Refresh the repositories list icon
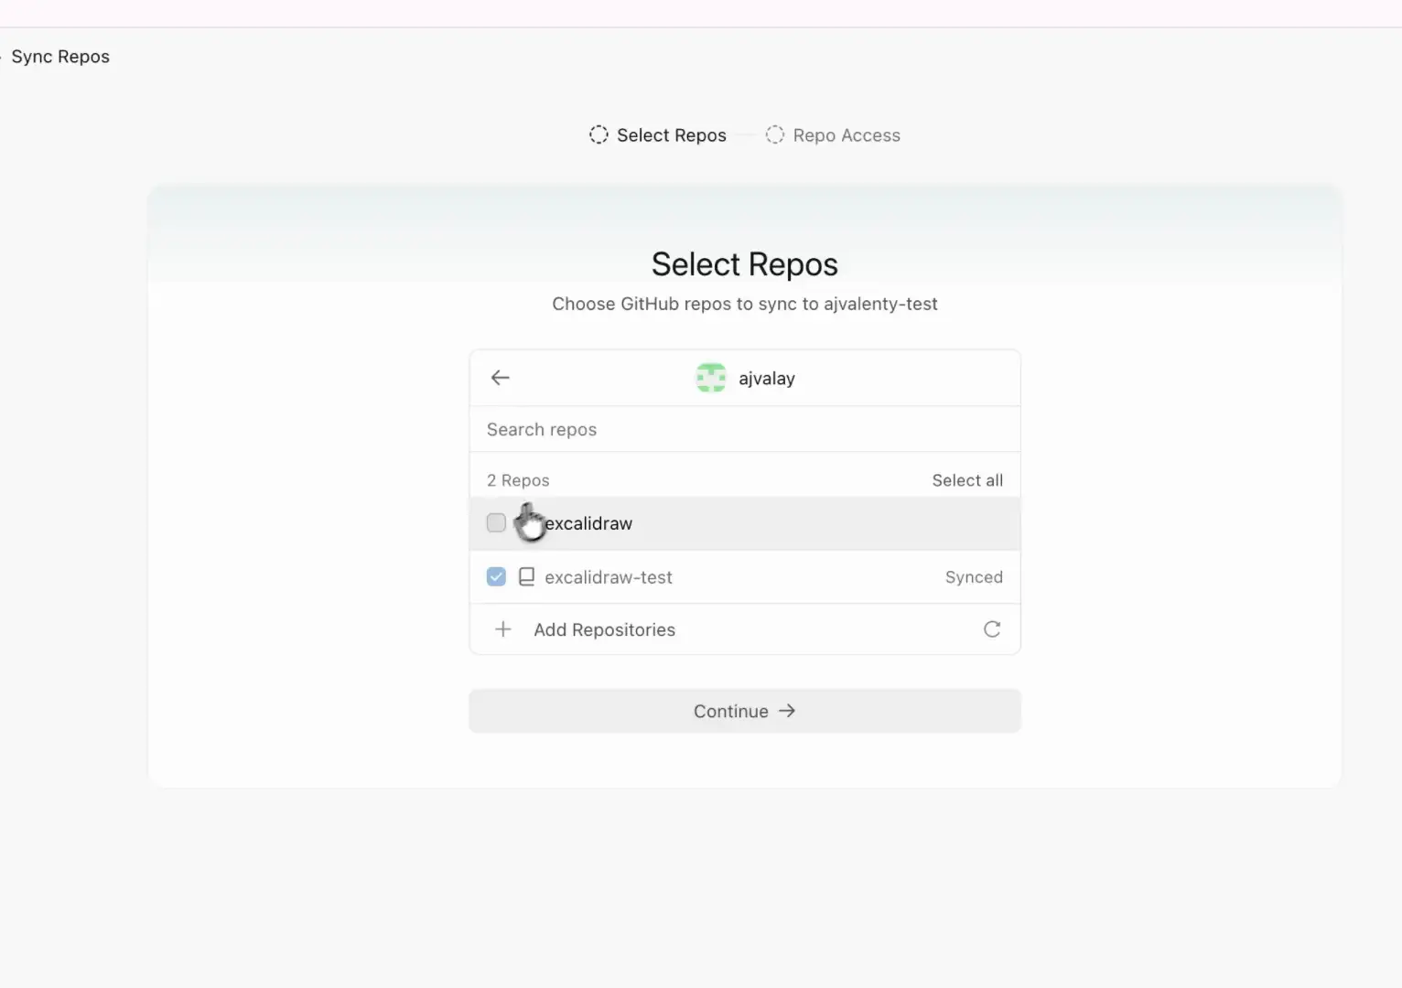This screenshot has height=988, width=1402. click(992, 629)
